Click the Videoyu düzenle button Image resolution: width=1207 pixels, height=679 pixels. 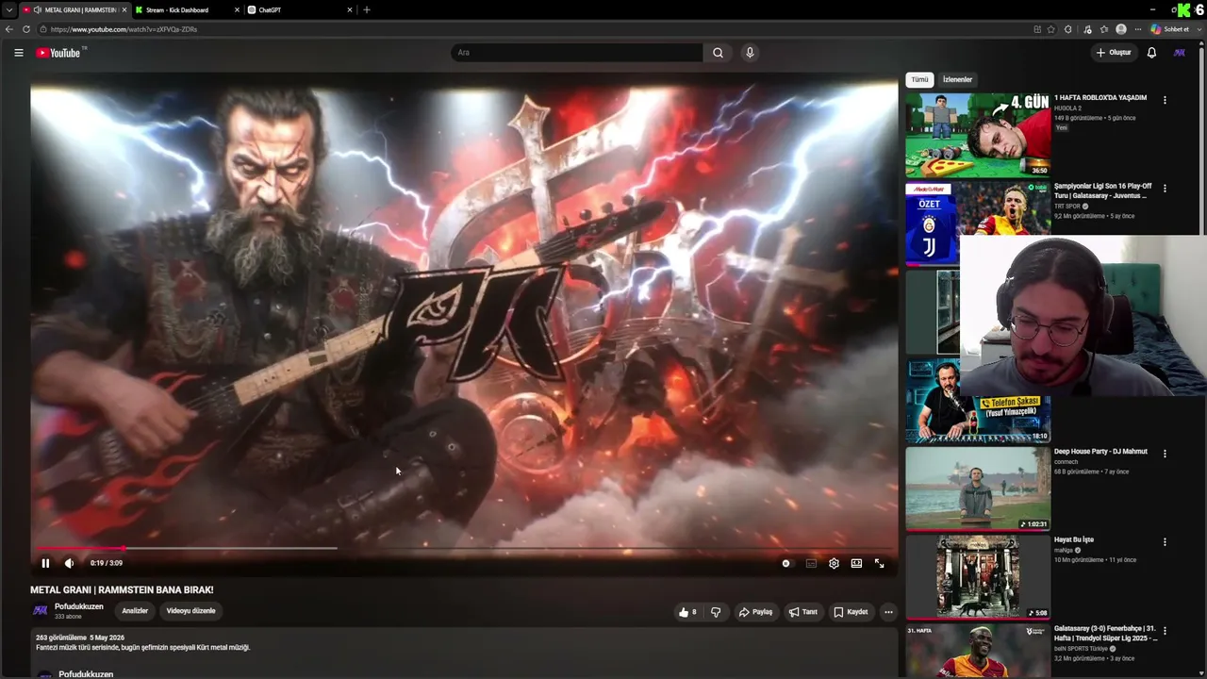(191, 611)
